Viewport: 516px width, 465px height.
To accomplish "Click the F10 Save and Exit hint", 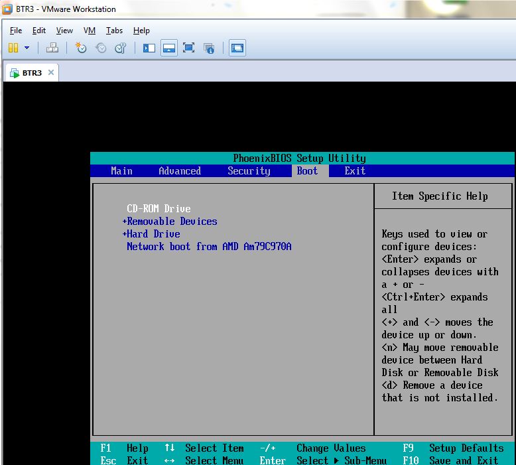I will coord(450,460).
